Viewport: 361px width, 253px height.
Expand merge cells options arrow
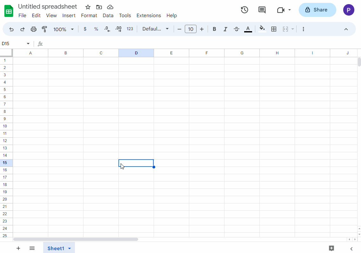pos(293,29)
